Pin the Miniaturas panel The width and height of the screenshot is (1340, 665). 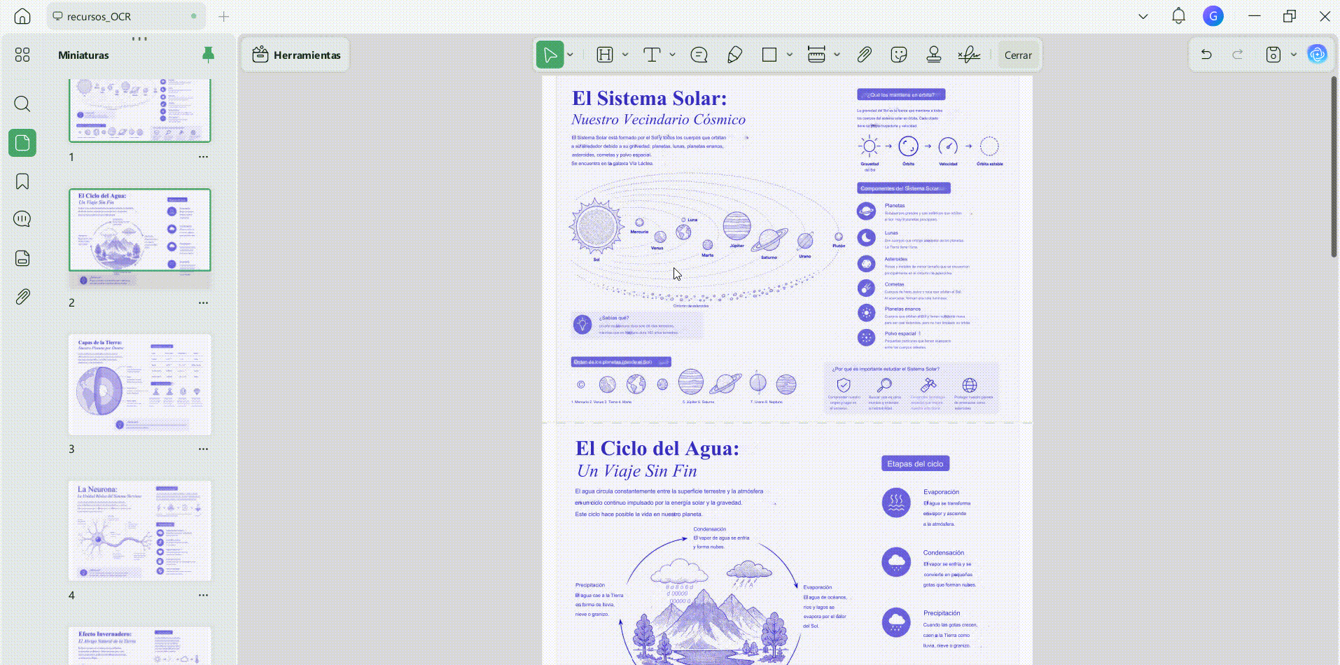[x=208, y=55]
